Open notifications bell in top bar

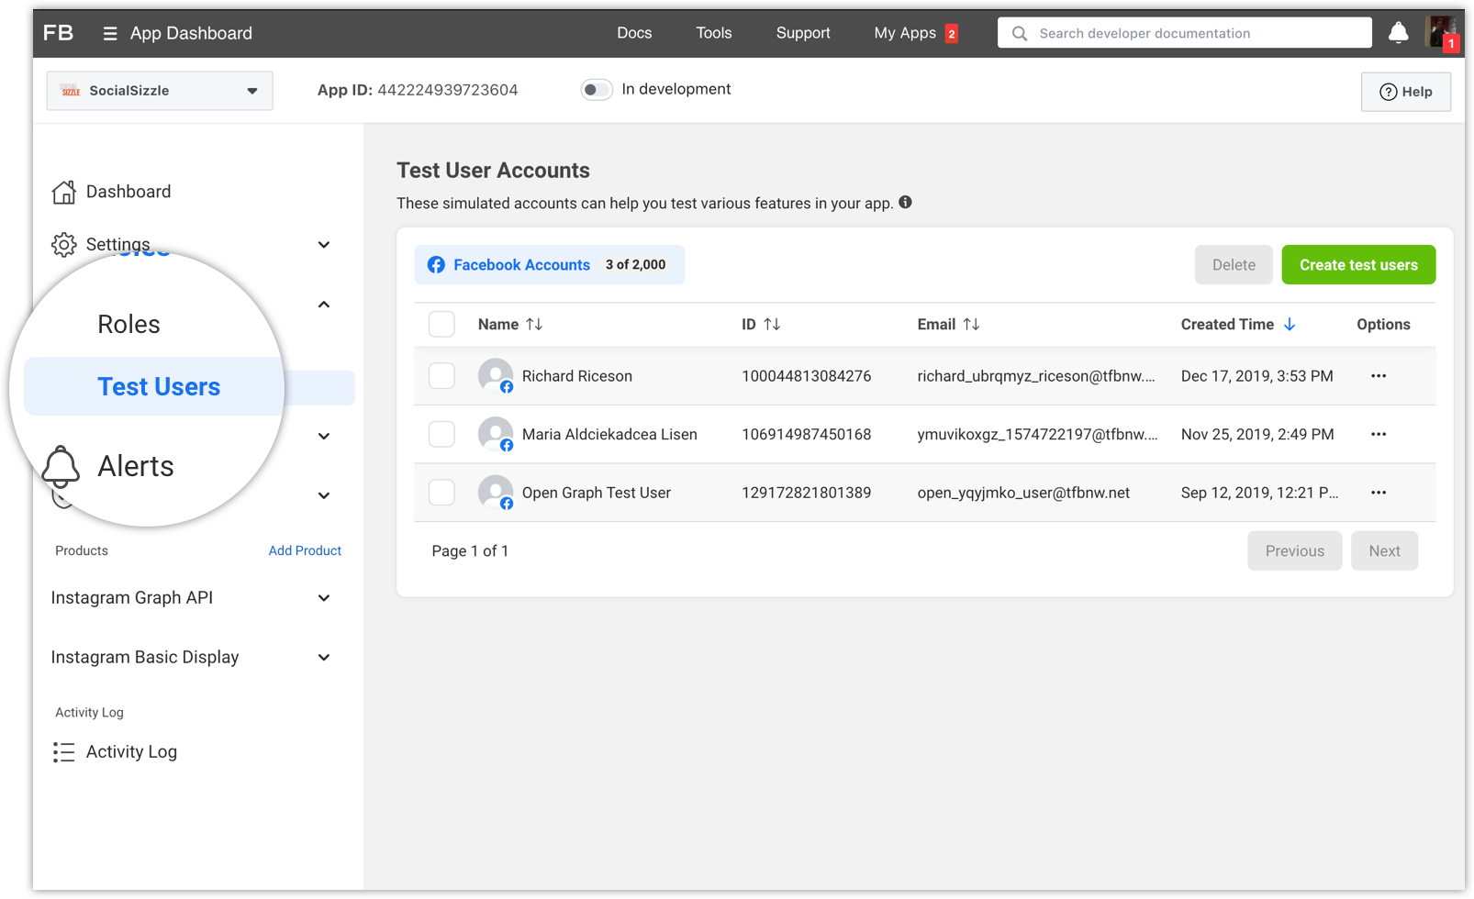pyautogui.click(x=1398, y=33)
